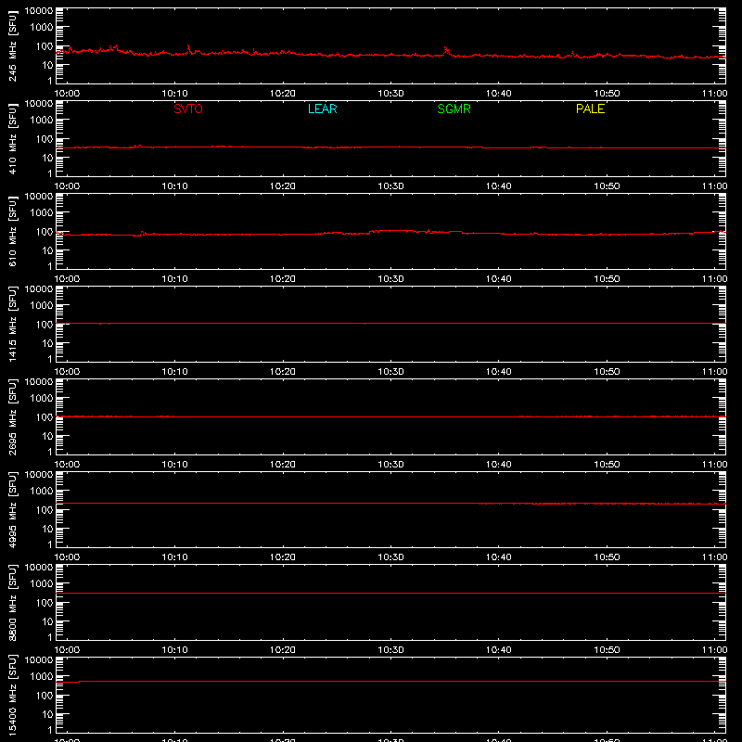The height and width of the screenshot is (742, 742).
Task: Click the 10:10 time label of the 610 MHz plot
Action: [x=174, y=279]
